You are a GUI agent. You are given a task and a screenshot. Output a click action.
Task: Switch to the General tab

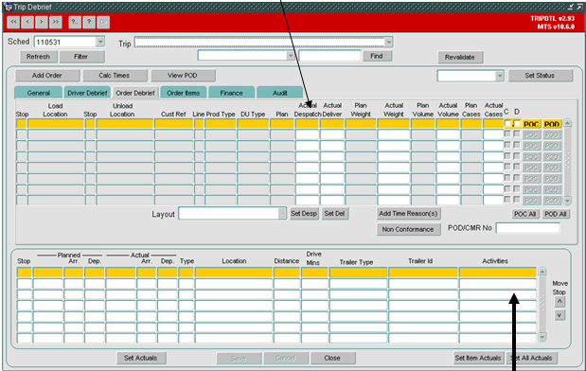(x=38, y=93)
